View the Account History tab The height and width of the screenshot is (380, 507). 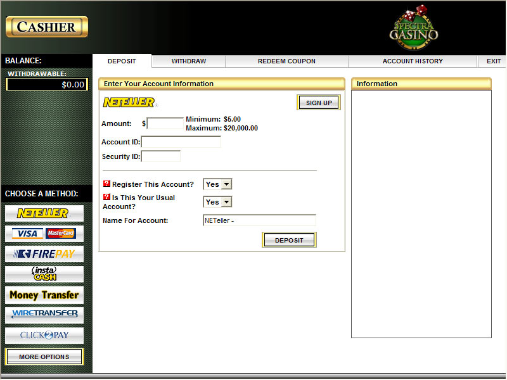tap(413, 61)
